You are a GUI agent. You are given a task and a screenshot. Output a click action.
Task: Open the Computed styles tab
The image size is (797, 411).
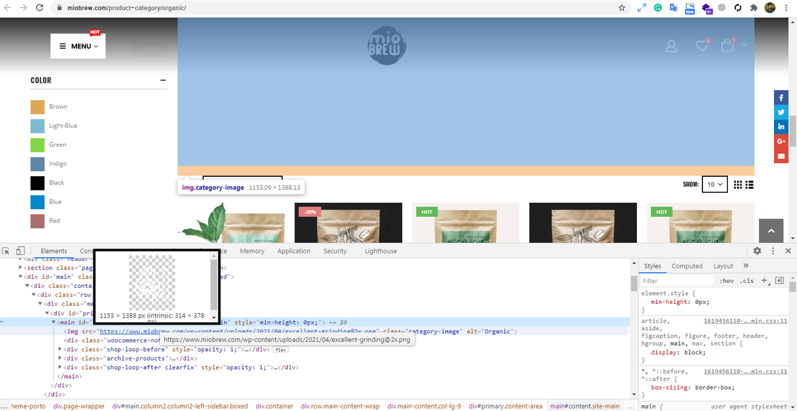point(687,266)
